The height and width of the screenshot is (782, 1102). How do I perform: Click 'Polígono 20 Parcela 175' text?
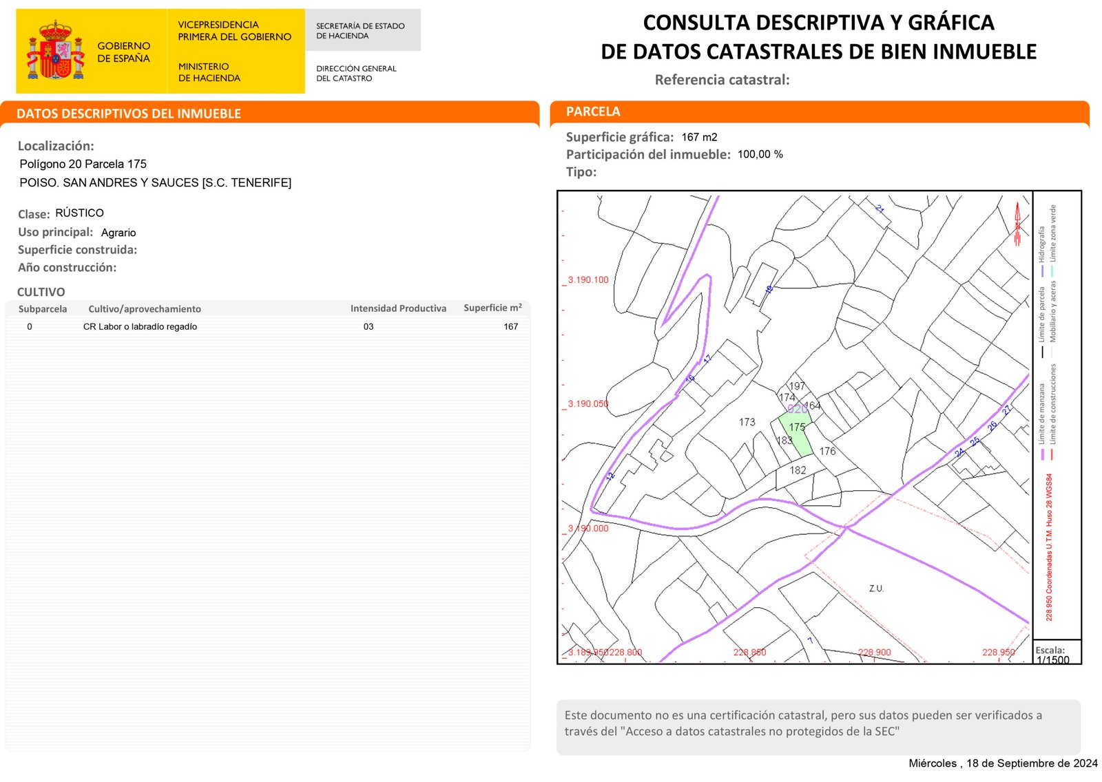pos(83,164)
